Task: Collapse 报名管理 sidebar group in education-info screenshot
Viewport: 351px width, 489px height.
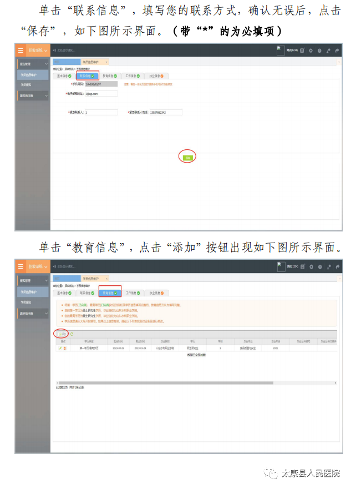Action: pyautogui.click(x=33, y=281)
